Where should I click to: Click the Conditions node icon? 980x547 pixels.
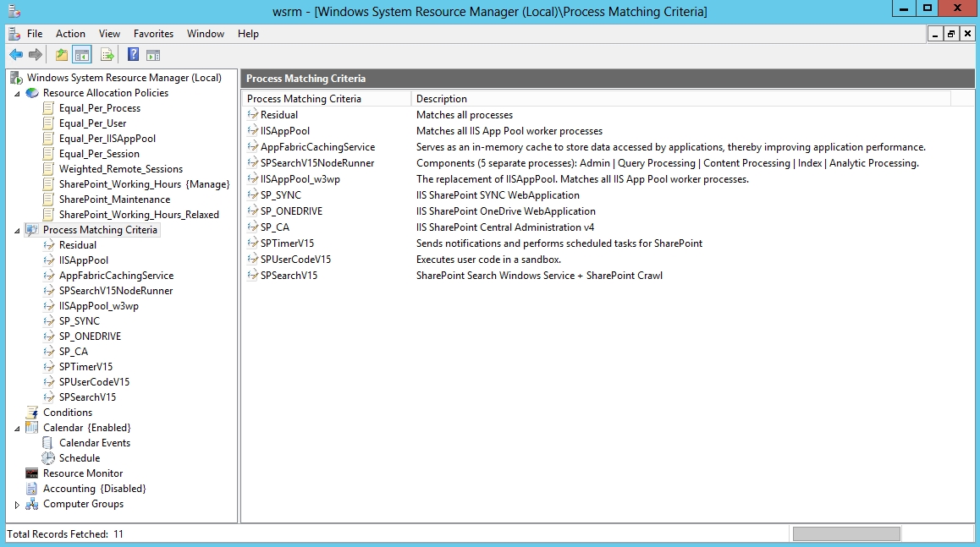(32, 413)
